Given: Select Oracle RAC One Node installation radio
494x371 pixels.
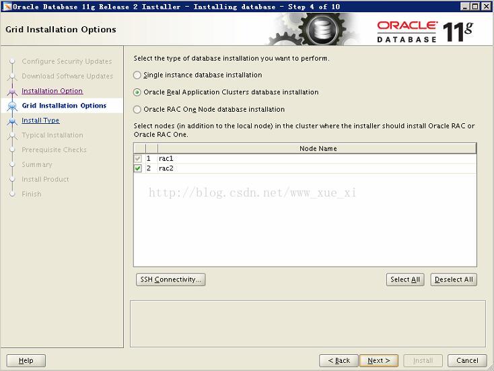Looking at the screenshot, I should (137, 109).
